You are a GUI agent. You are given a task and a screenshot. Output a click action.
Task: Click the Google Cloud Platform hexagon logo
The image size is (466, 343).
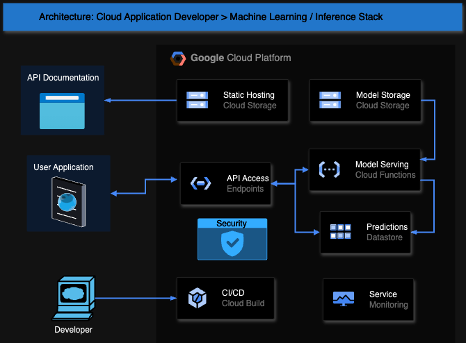click(x=178, y=58)
